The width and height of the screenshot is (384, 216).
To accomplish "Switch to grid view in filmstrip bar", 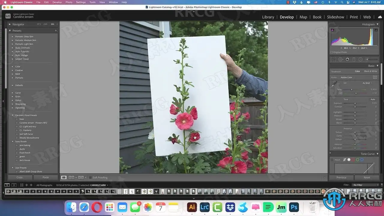I will click(22, 185).
